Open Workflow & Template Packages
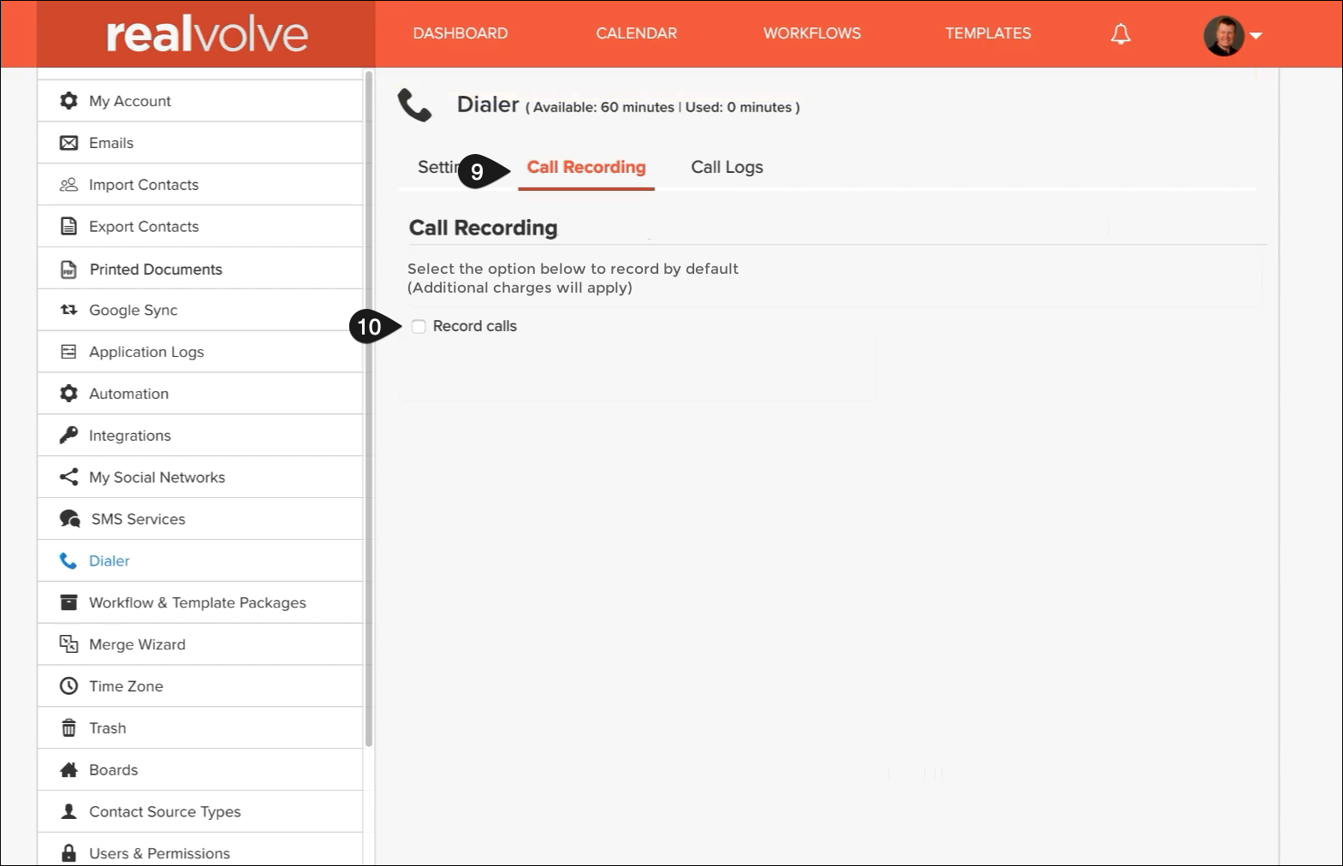This screenshot has height=866, width=1343. tap(197, 602)
